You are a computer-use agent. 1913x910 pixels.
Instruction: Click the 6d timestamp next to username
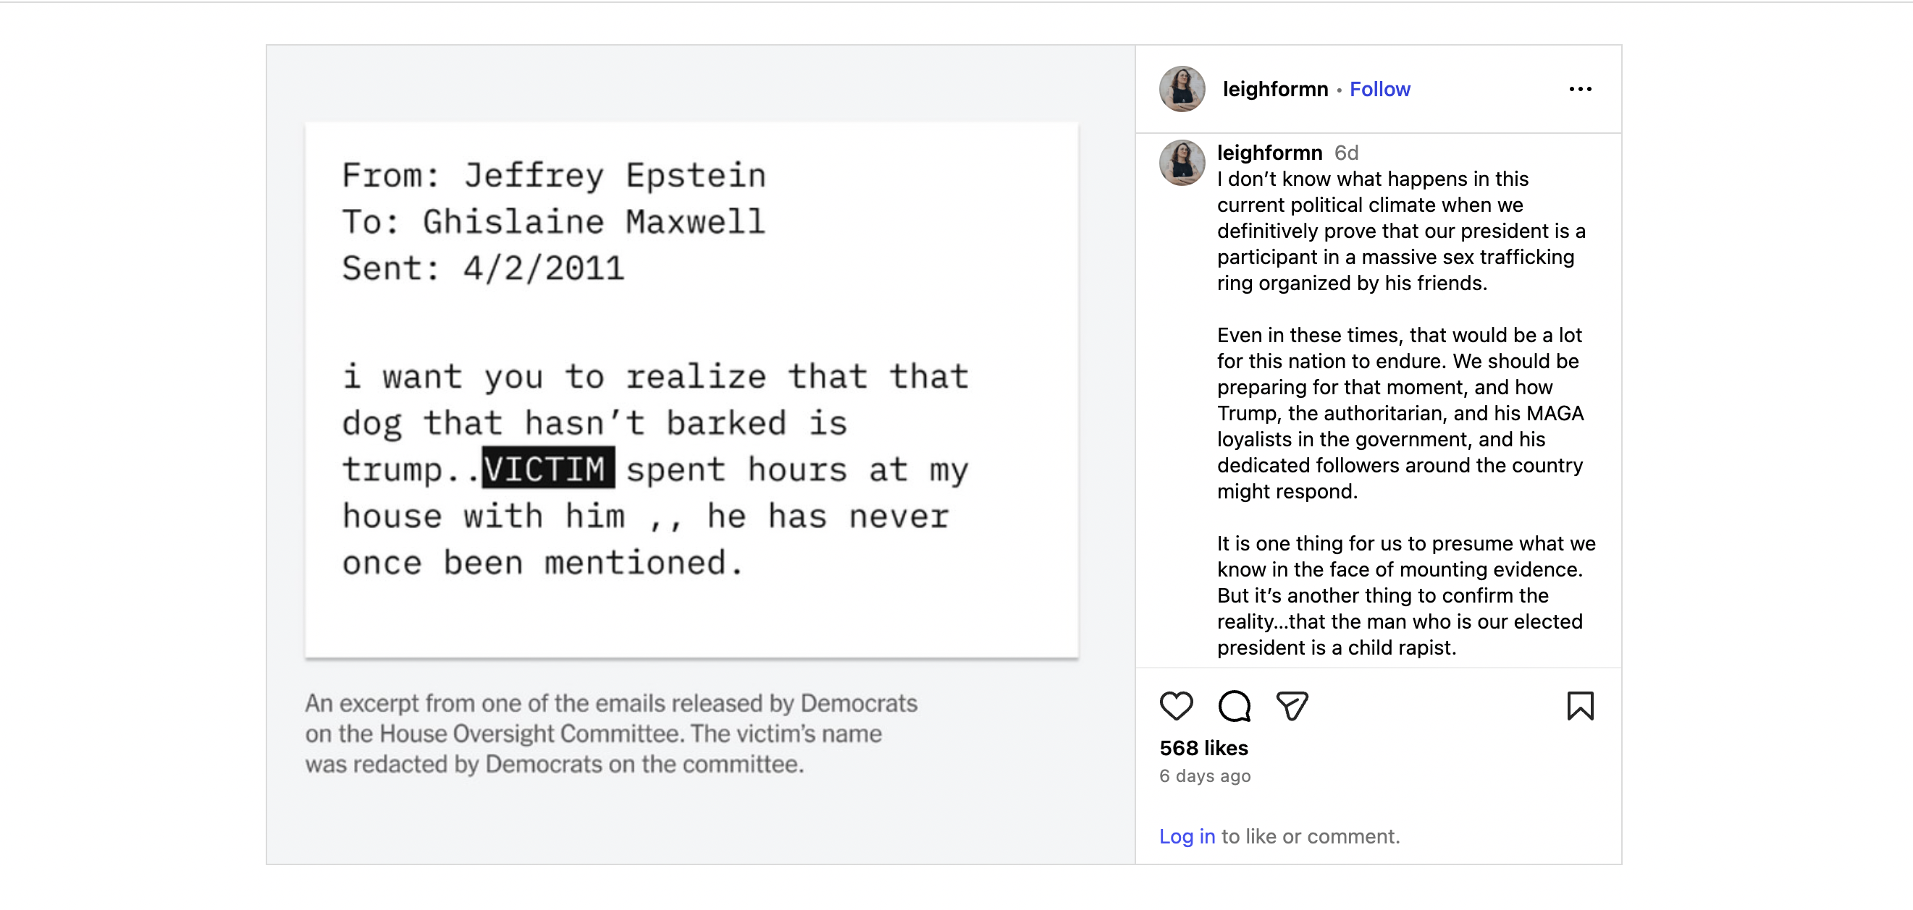pyautogui.click(x=1345, y=153)
